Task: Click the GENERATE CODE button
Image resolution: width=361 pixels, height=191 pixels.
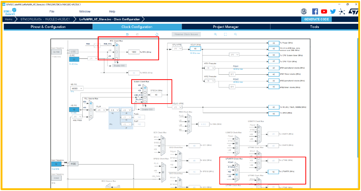Action: (x=316, y=19)
